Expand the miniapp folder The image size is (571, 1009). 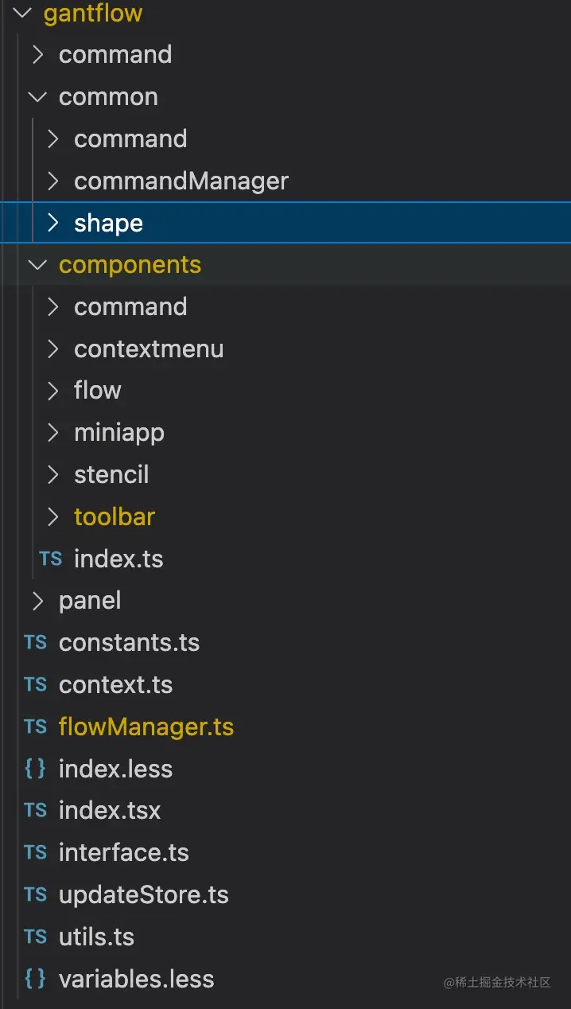[x=53, y=433]
